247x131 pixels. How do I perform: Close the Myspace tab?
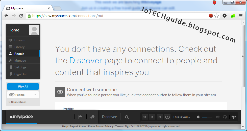click(49, 8)
